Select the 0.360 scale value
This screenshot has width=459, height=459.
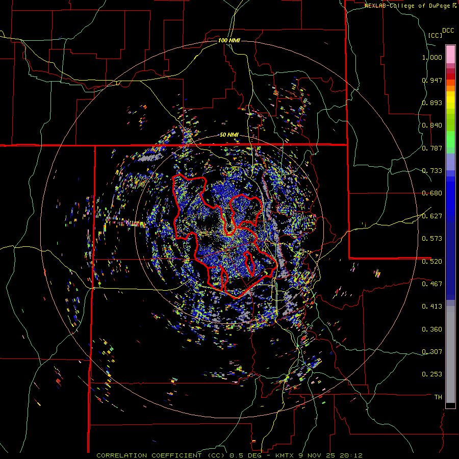click(432, 329)
